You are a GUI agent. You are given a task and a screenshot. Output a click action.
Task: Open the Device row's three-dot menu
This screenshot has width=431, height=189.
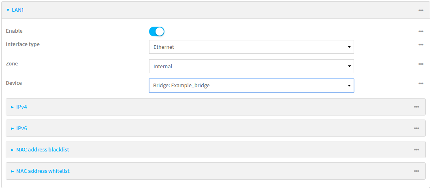421,83
